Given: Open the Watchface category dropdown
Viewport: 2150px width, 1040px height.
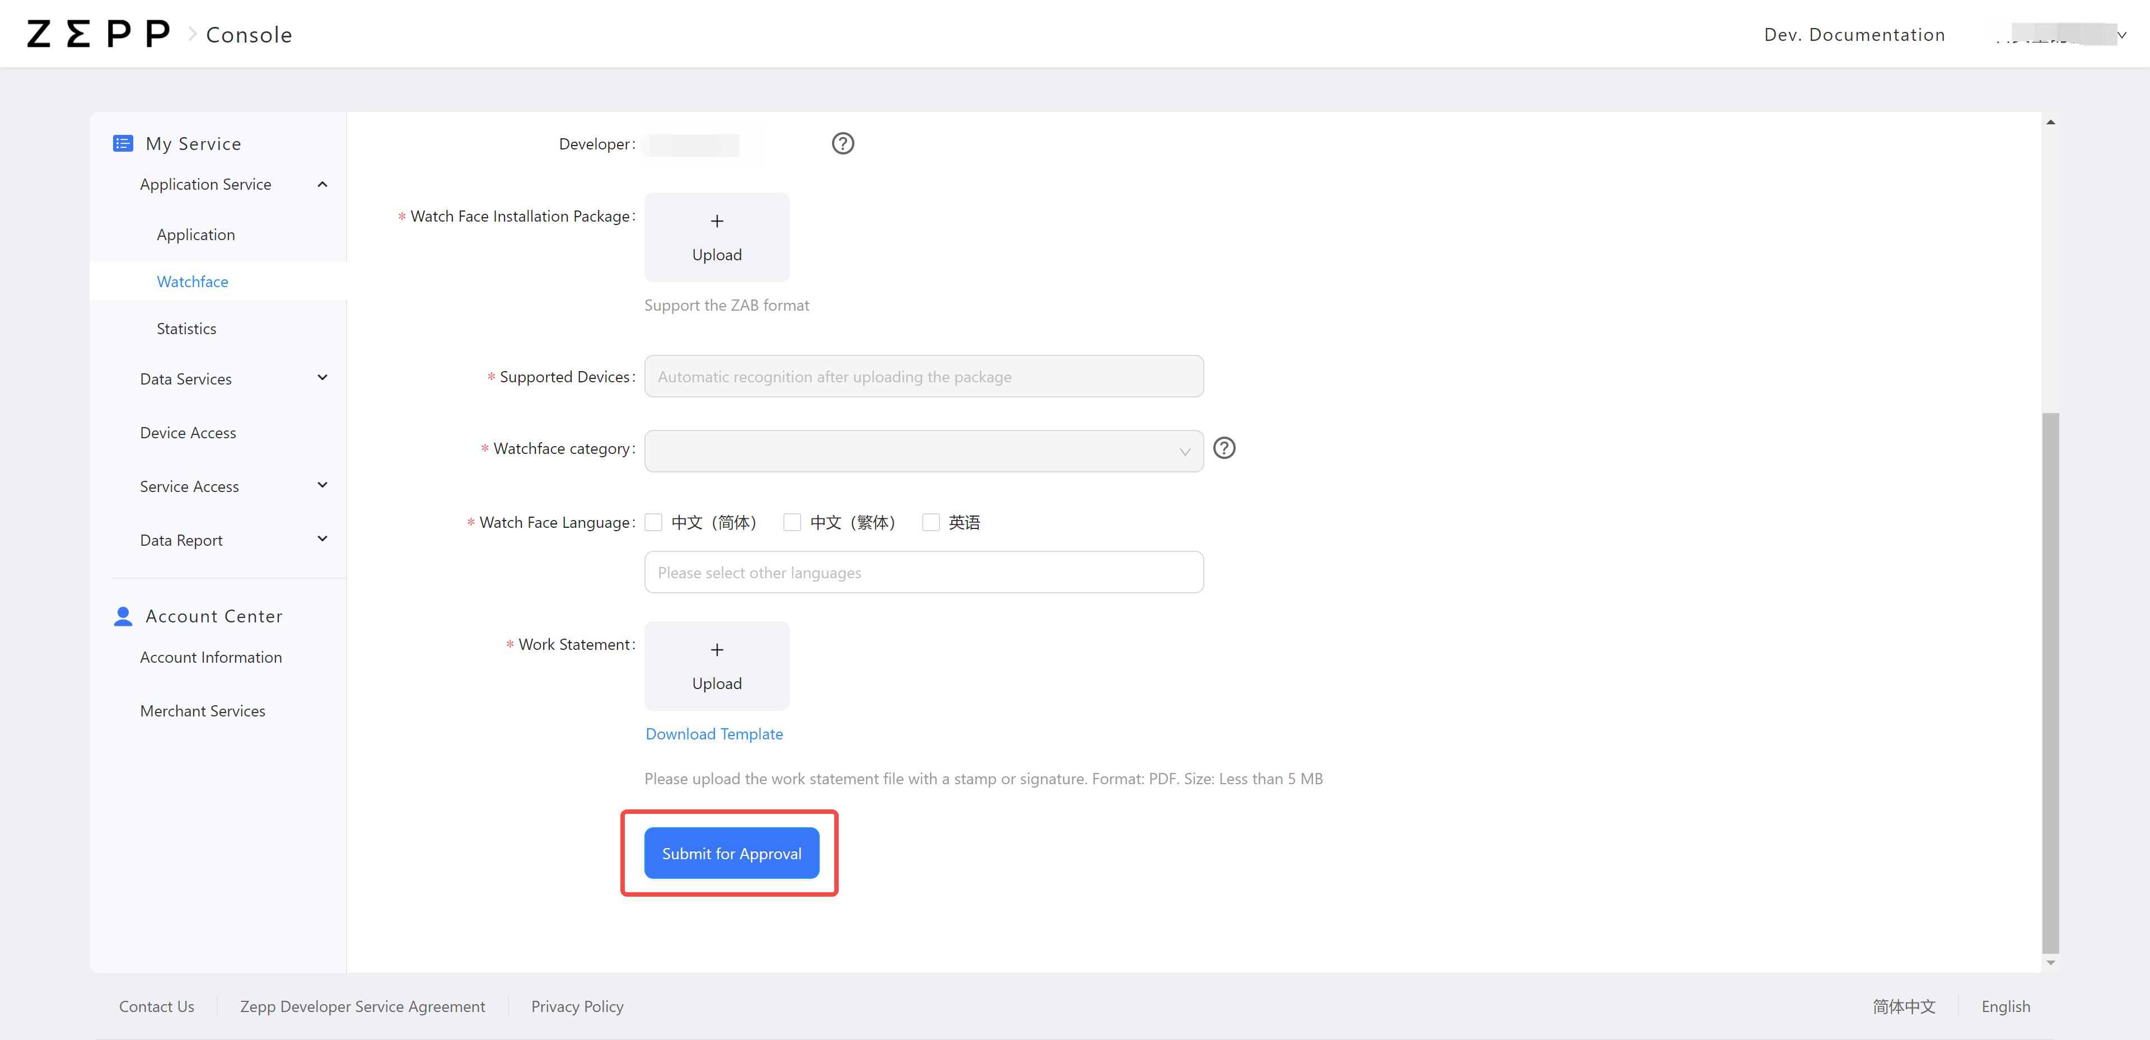Looking at the screenshot, I should [923, 451].
